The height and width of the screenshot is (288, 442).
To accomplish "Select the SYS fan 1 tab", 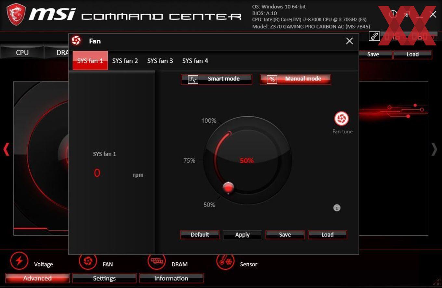I will (x=90, y=60).
